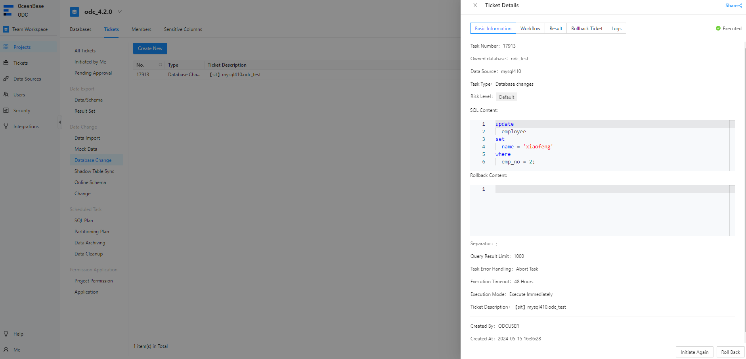Close the Ticket Details panel
746x359 pixels.
click(x=475, y=5)
